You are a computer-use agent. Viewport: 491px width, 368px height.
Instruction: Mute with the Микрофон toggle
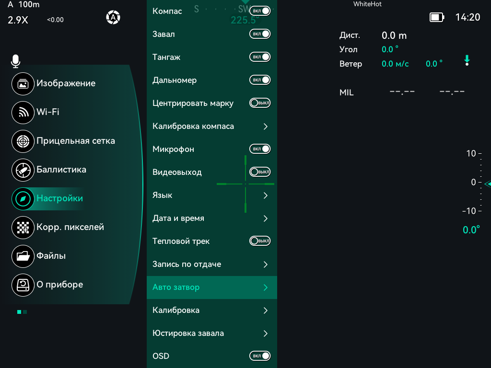[260, 149]
